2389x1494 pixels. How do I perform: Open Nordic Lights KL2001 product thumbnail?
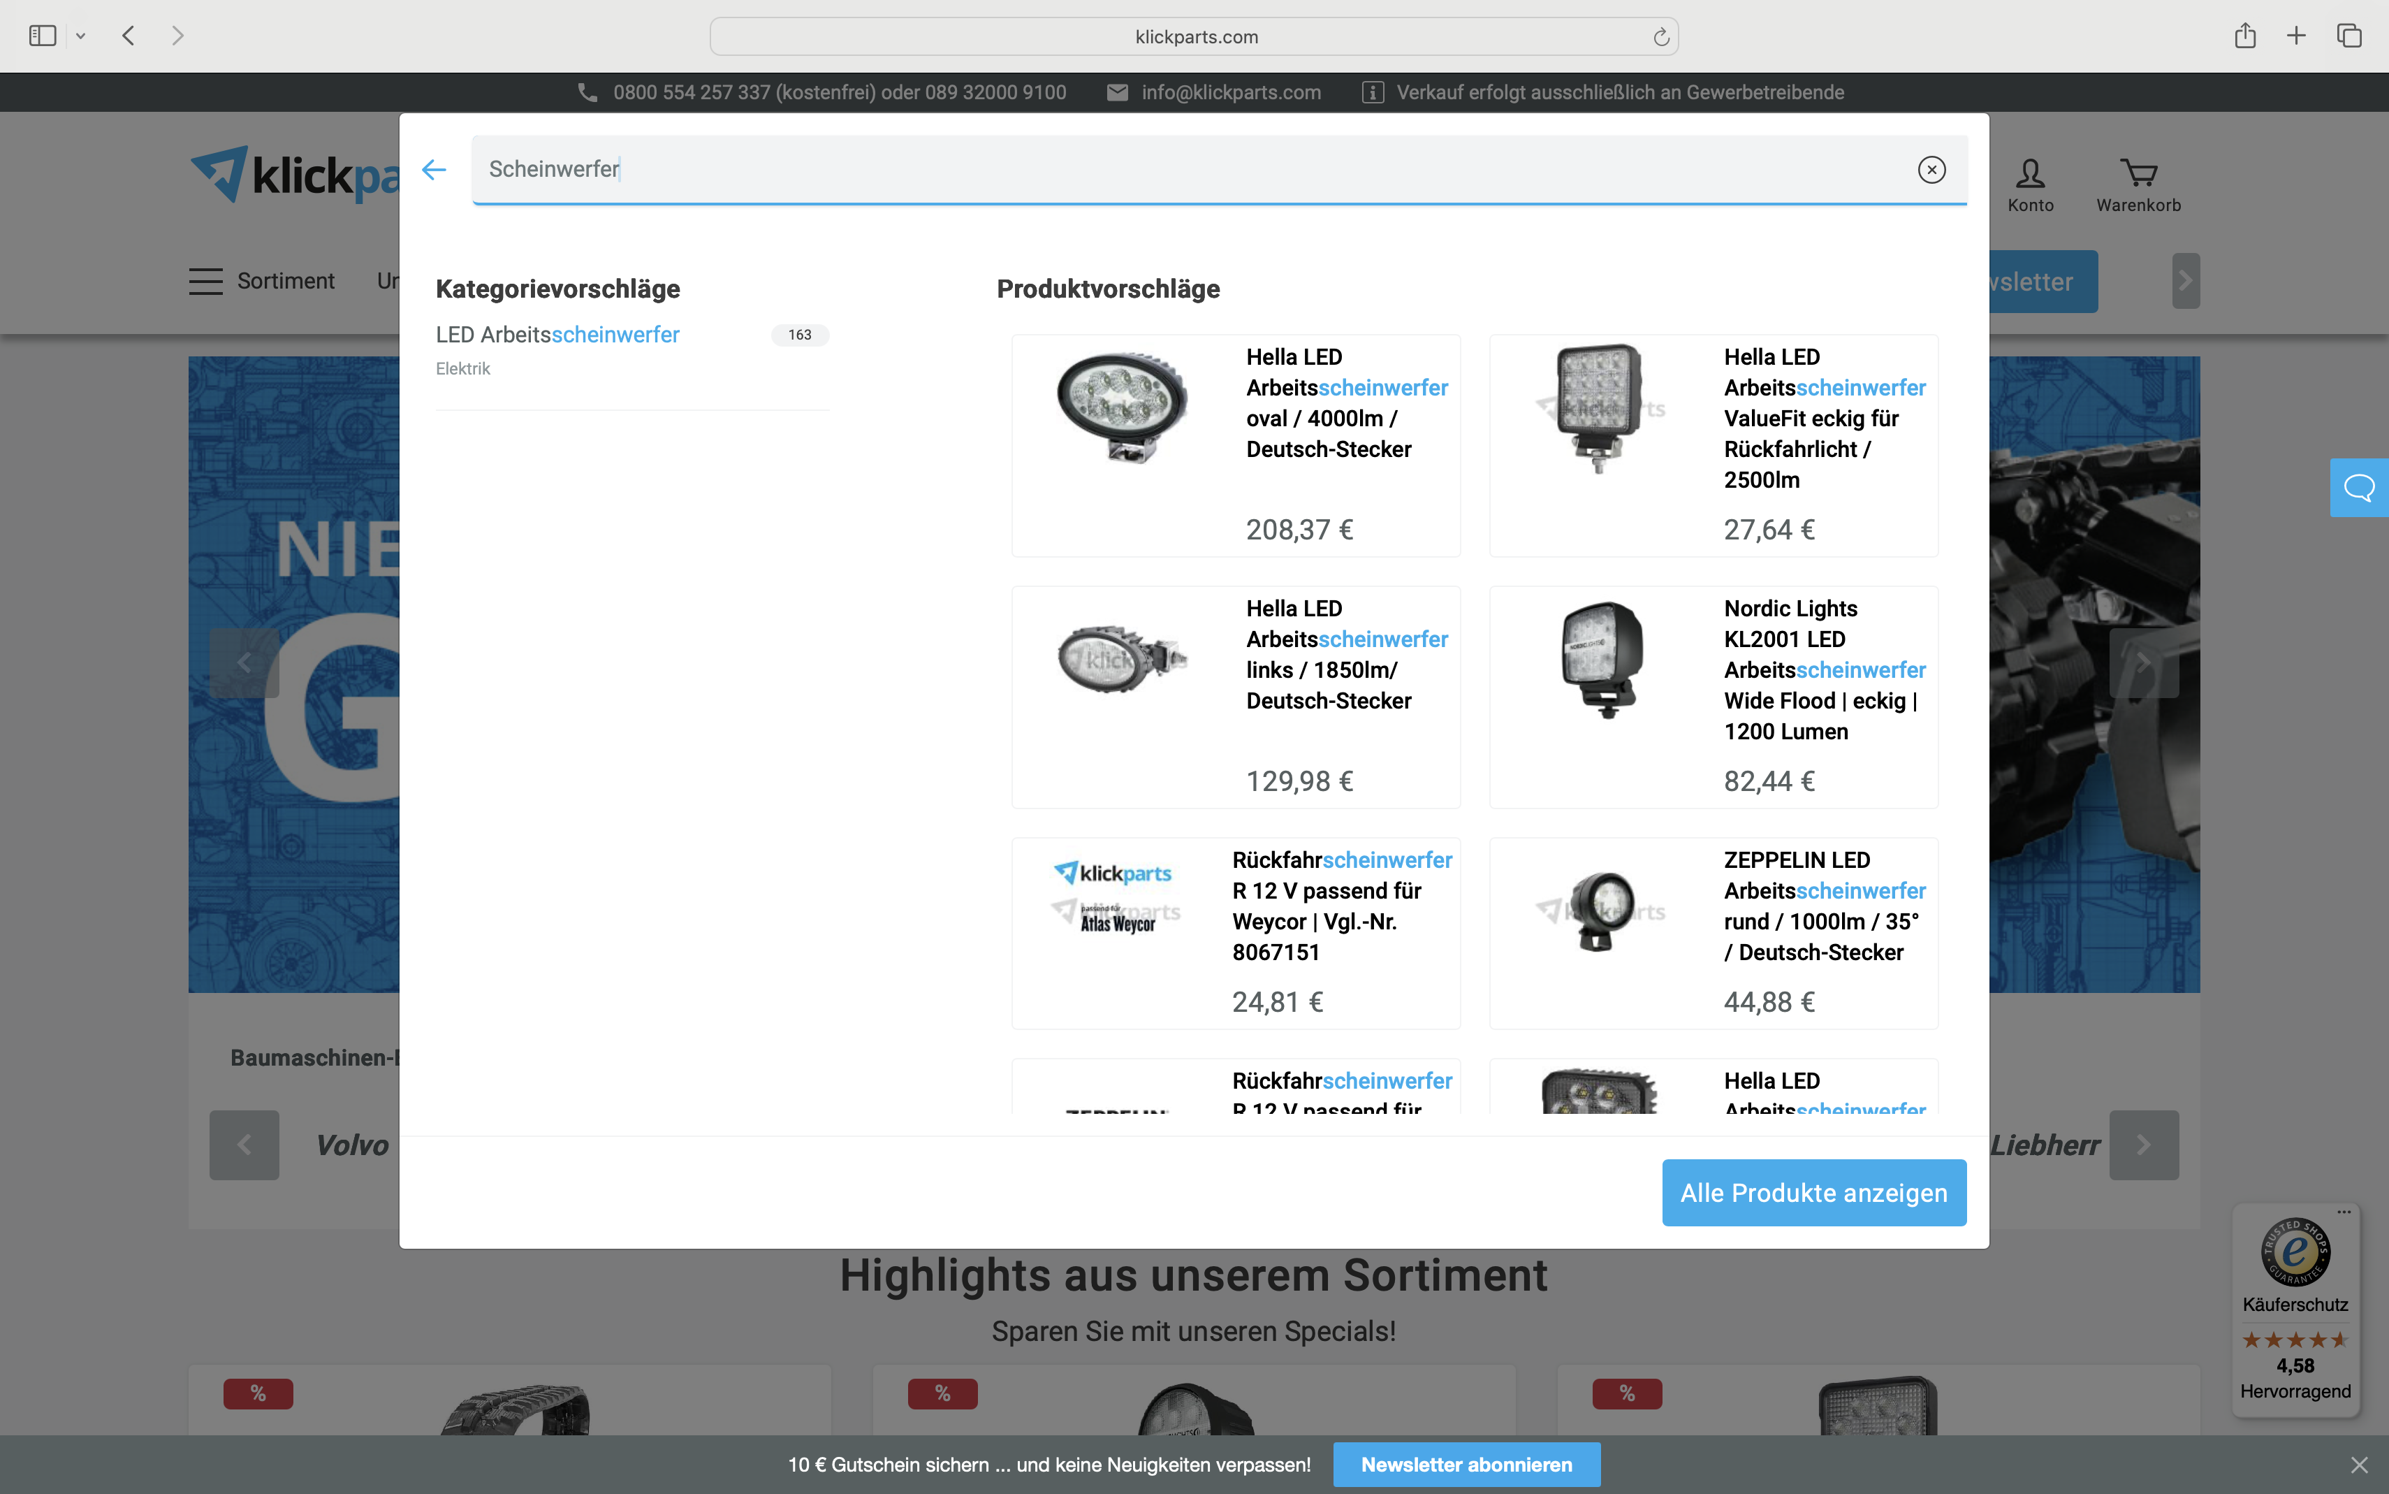(1603, 659)
